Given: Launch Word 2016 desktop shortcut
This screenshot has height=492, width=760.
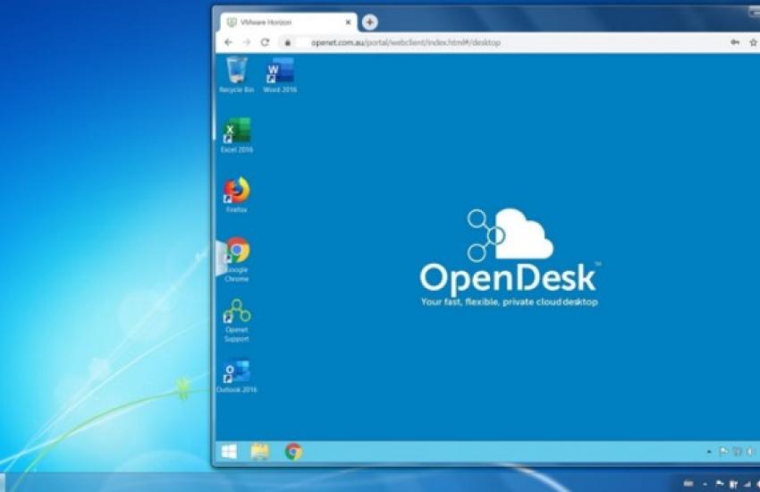Looking at the screenshot, I should (x=280, y=74).
